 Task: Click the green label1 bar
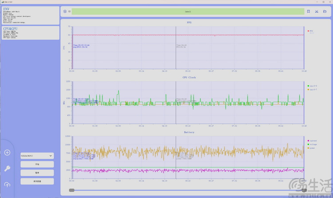(187, 12)
